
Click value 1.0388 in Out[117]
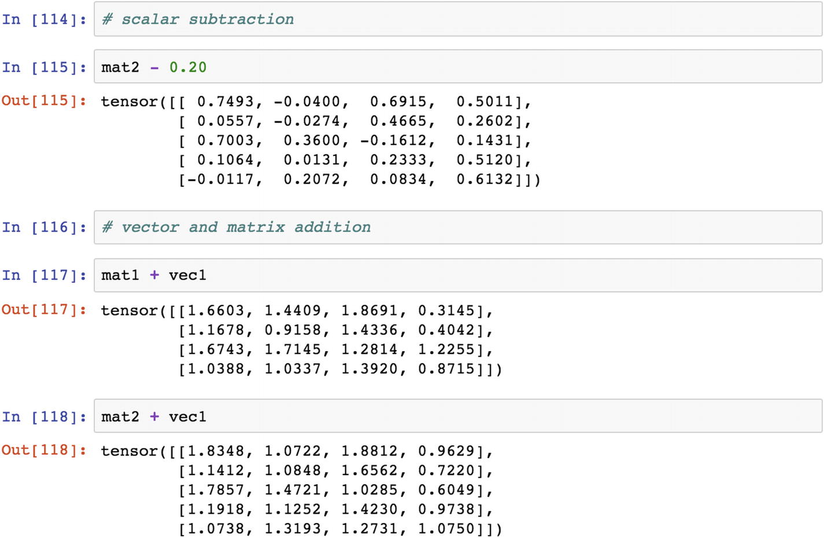point(216,369)
